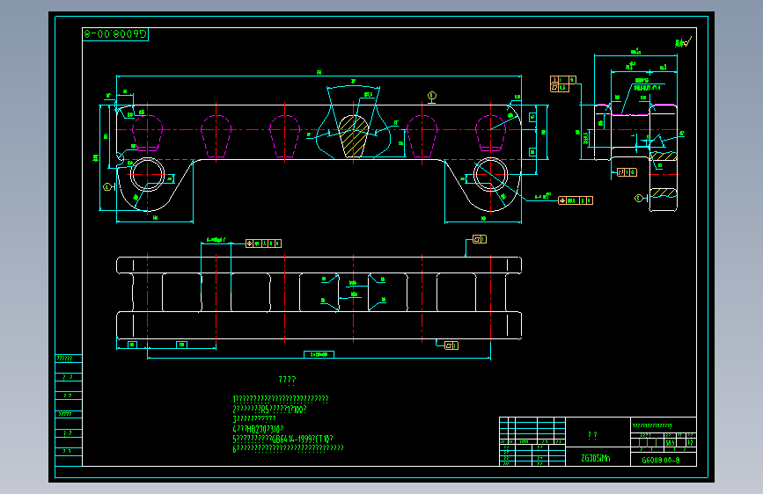The image size is (763, 494).
Task: Click the hatched teardrop section in front view
Action: coord(353,136)
